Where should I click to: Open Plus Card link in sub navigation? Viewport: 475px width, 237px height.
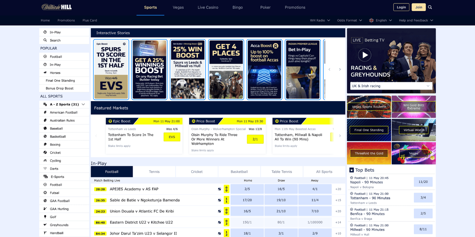pyautogui.click(x=90, y=20)
